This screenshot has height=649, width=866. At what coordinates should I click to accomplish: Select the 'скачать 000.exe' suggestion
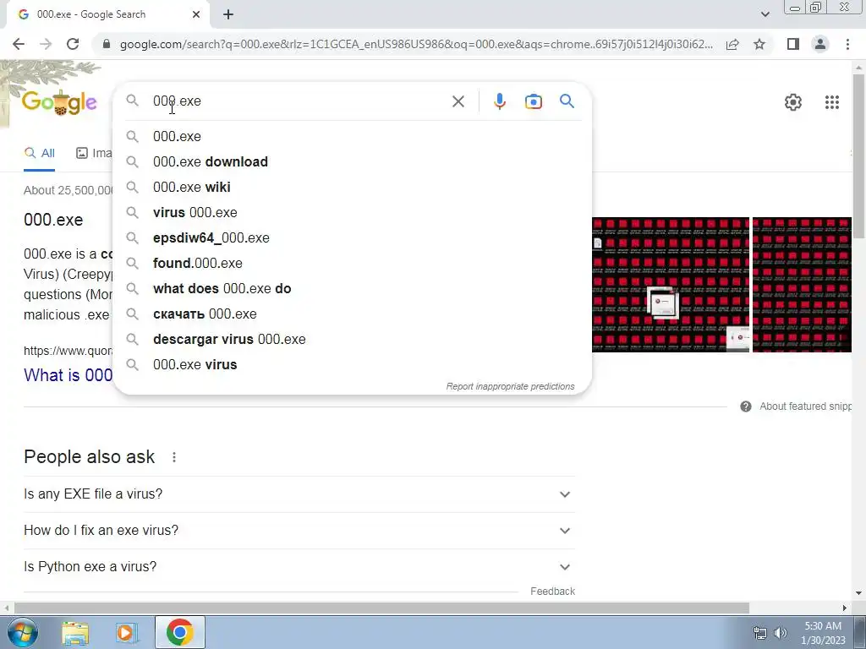pos(352,314)
